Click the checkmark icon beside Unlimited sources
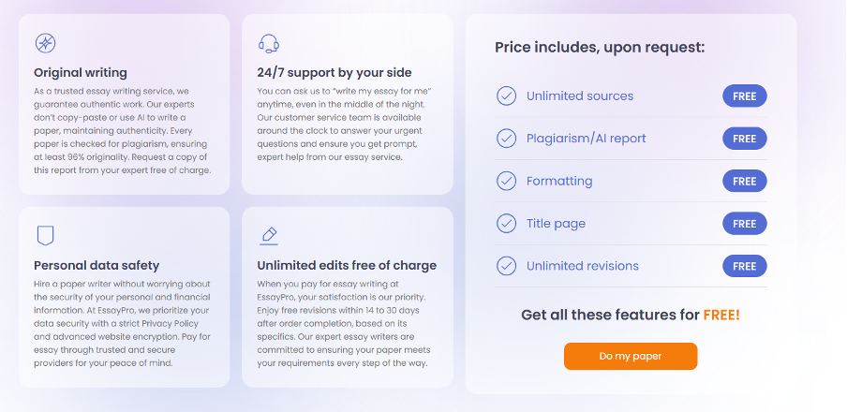Image resolution: width=847 pixels, height=412 pixels. (506, 96)
